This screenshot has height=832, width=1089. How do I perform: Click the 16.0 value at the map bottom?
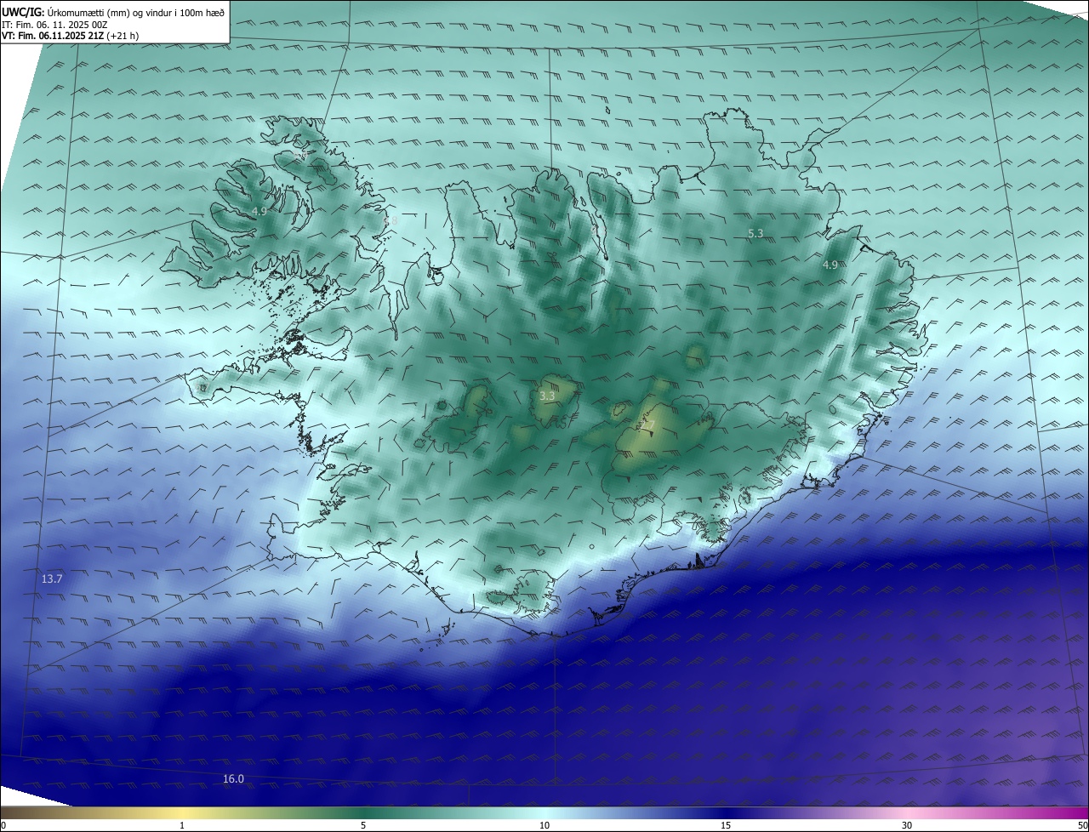[x=233, y=779]
